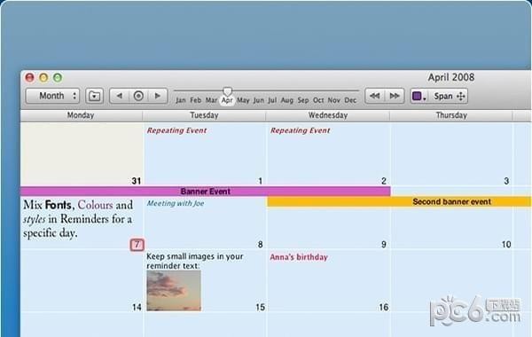Select the Meeting with Joe event
532x337 pixels.
pos(176,203)
